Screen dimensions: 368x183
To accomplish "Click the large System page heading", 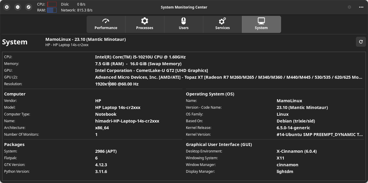I will [15, 42].
